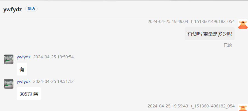Image resolution: width=248 pixels, height=111 pixels.
Task: Click the 亲 character in the last reply
Action: [36, 94]
